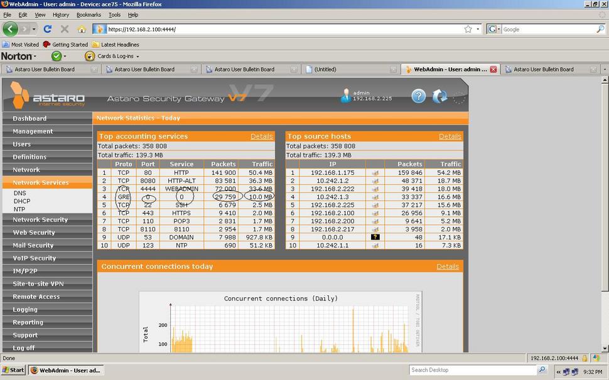This screenshot has height=380, width=609.
Task: Open the back history dropdown arrow
Action: pyautogui.click(x=34, y=29)
